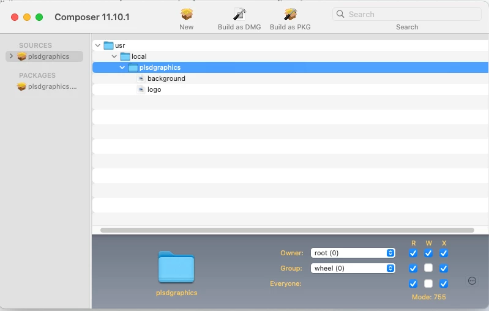Open the more options ellipsis button
Image resolution: width=489 pixels, height=311 pixels.
pyautogui.click(x=472, y=281)
